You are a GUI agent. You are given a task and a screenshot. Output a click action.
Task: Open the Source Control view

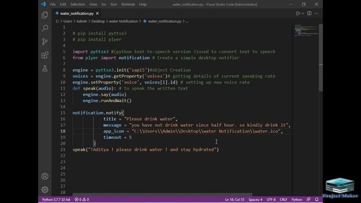click(x=45, y=42)
